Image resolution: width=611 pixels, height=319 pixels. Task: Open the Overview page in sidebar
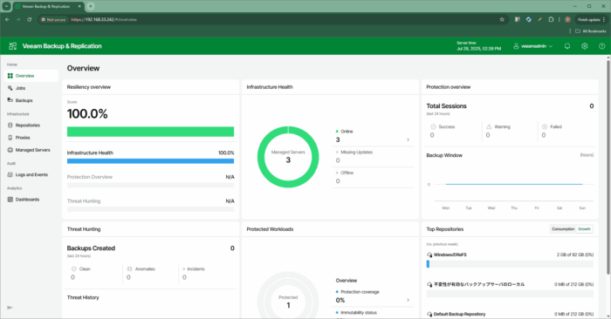pyautogui.click(x=31, y=76)
